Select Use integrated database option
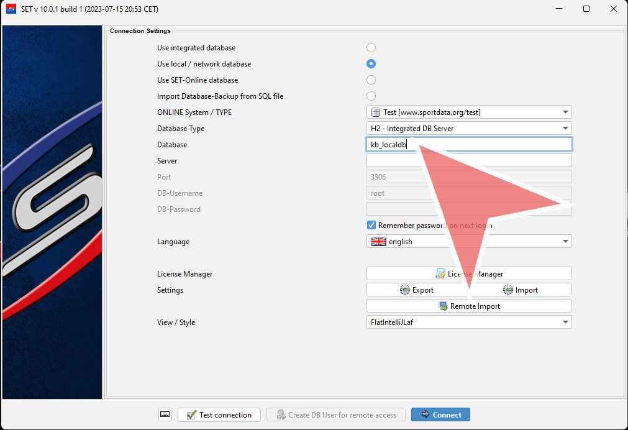Image resolution: width=628 pixels, height=430 pixels. pos(371,48)
